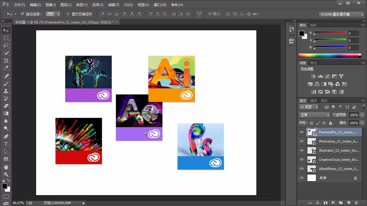Click the R color slider track

point(330,32)
